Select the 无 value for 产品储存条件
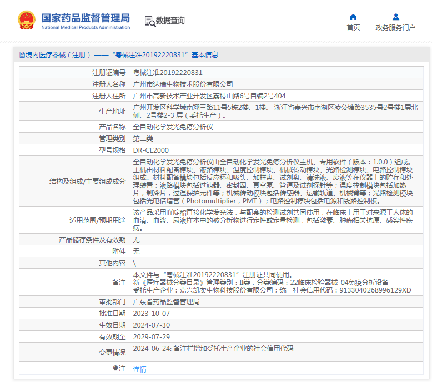 [x=137, y=240]
